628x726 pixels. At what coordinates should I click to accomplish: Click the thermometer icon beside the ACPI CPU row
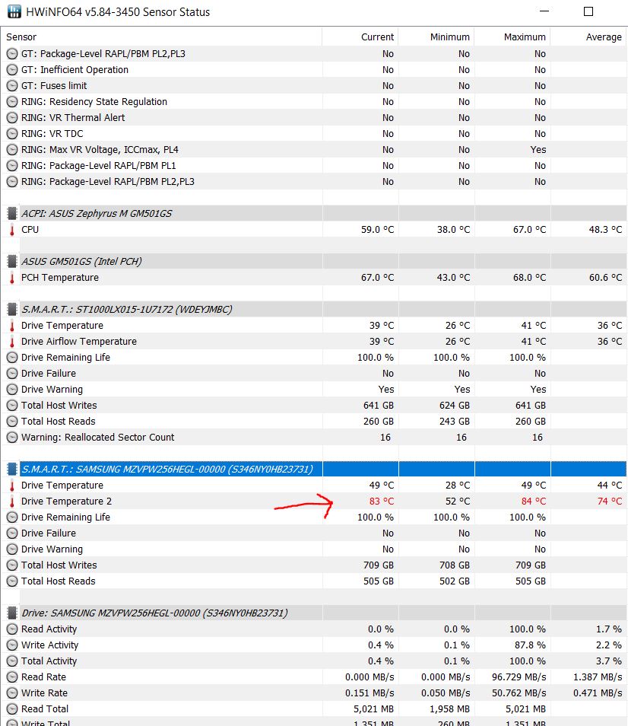click(12, 230)
